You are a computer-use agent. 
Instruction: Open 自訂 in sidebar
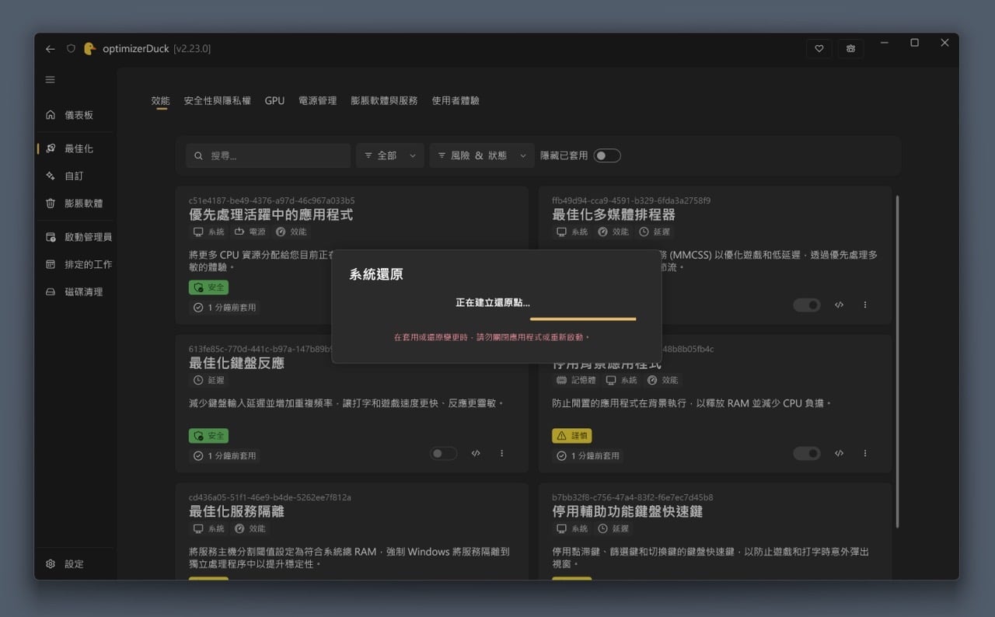click(76, 176)
